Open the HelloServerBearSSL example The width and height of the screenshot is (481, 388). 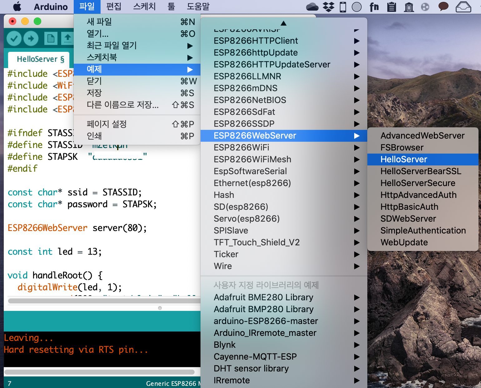(423, 171)
